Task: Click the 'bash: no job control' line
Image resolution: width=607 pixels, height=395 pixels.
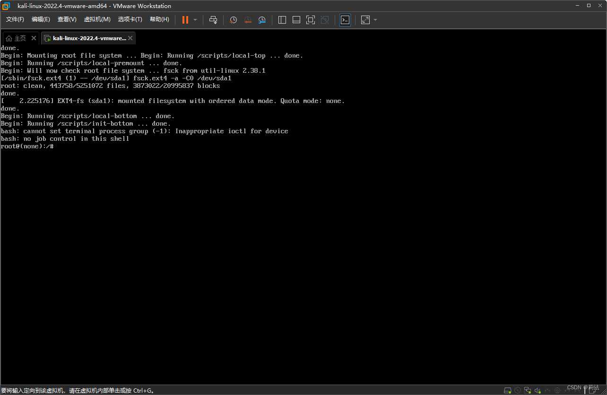Action: pos(65,139)
